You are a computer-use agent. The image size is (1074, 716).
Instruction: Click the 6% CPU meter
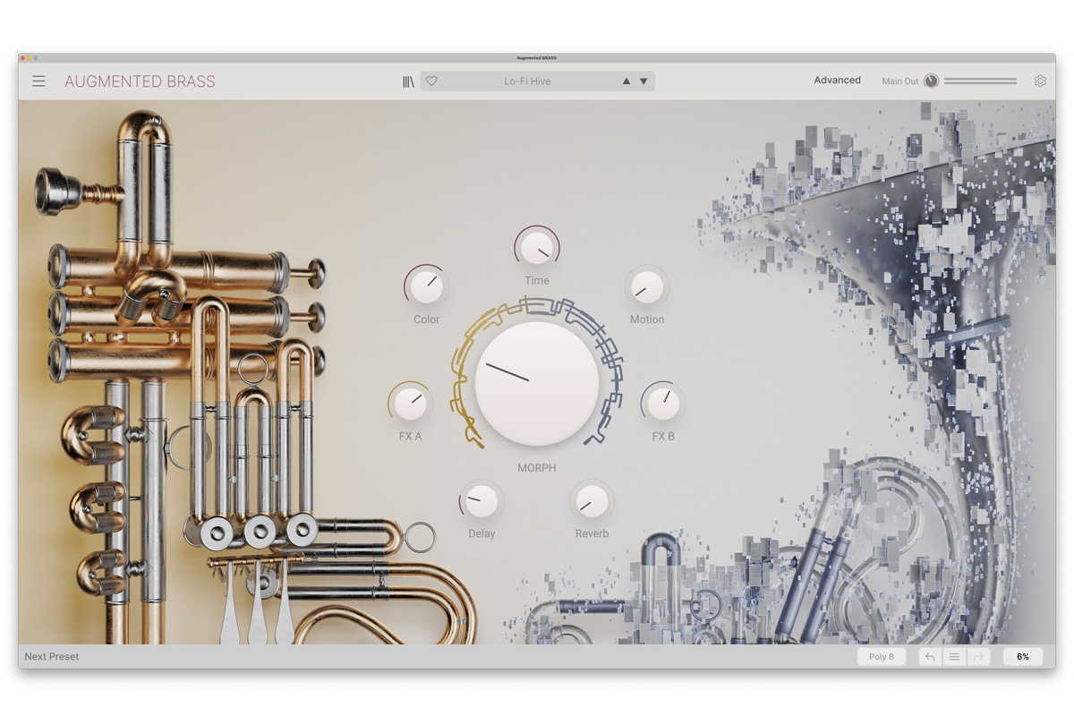pyautogui.click(x=1023, y=657)
